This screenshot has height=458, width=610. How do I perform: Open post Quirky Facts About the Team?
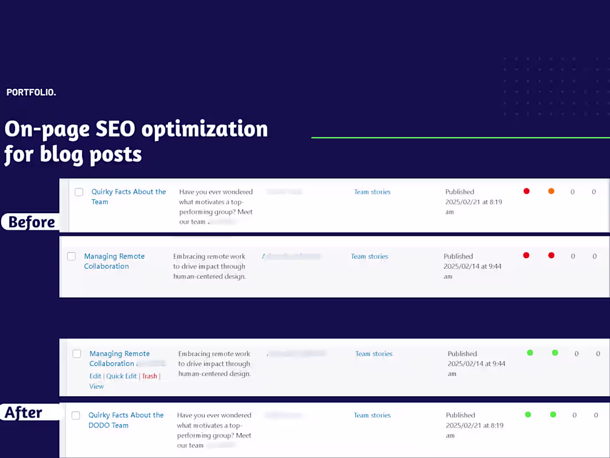coord(129,197)
